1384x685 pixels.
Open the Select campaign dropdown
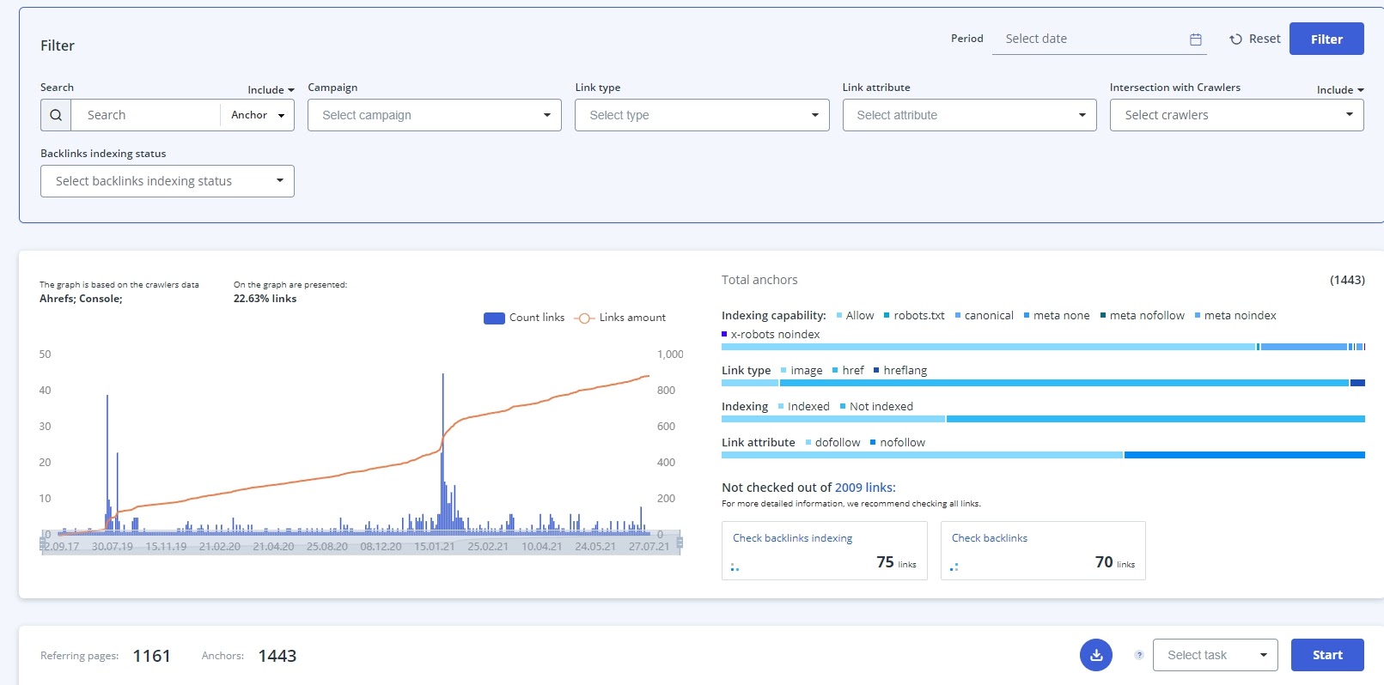(x=434, y=115)
